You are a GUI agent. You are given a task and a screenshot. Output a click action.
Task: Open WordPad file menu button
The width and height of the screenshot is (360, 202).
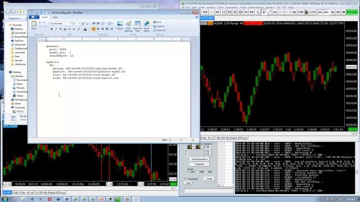click(x=34, y=17)
